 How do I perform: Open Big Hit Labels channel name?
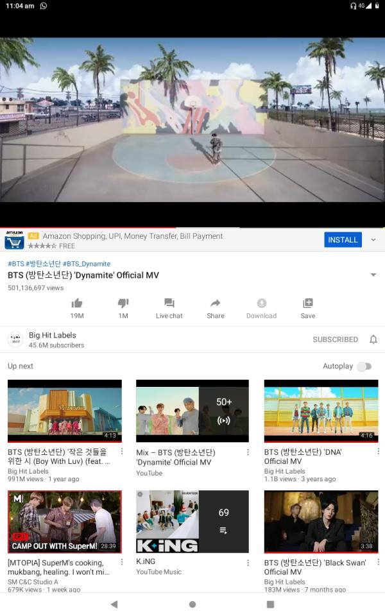52,335
